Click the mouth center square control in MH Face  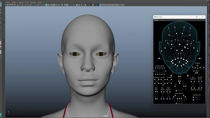click(179, 62)
